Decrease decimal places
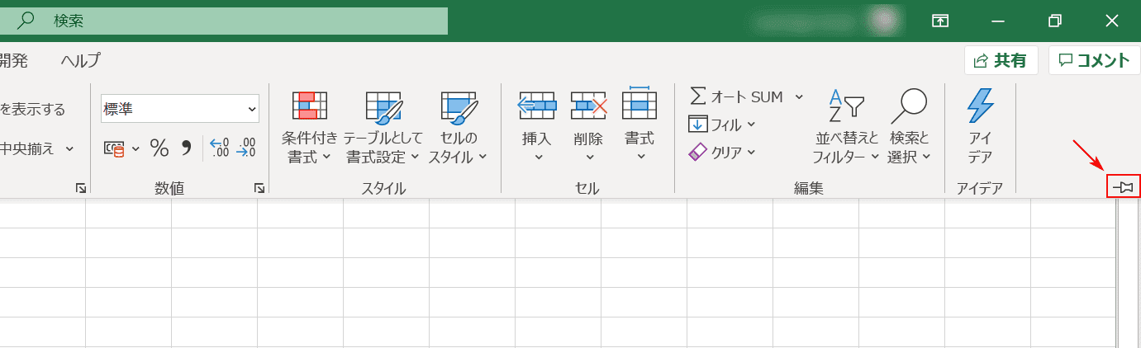1141x348 pixels. (246, 148)
